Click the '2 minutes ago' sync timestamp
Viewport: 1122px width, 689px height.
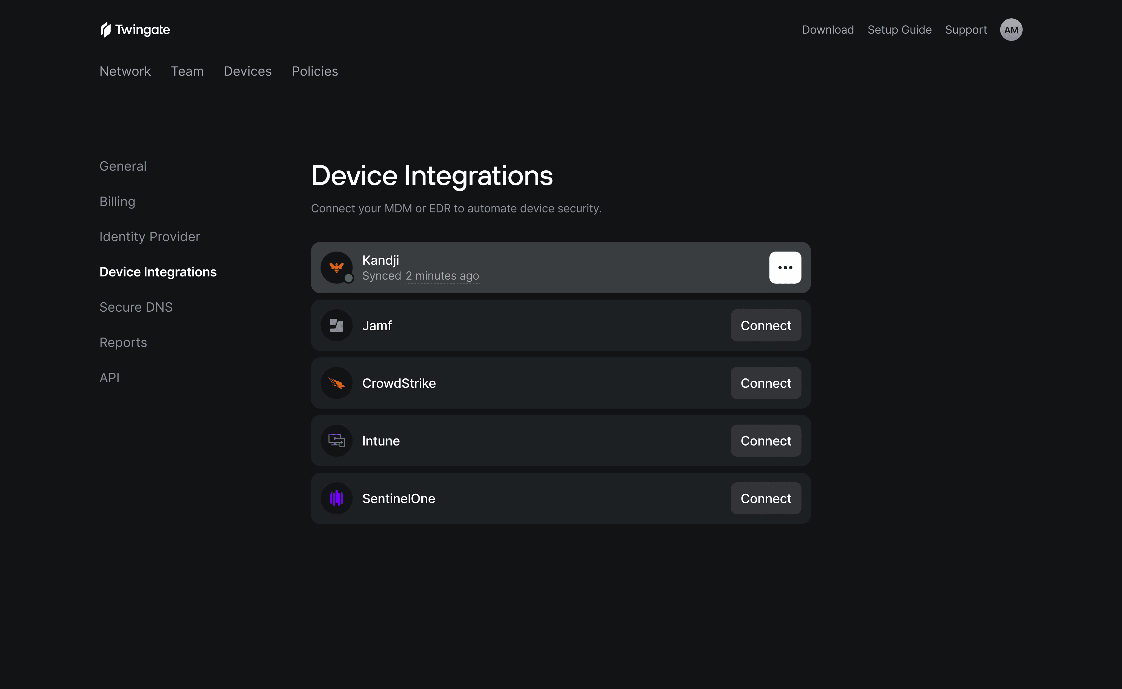[442, 276]
